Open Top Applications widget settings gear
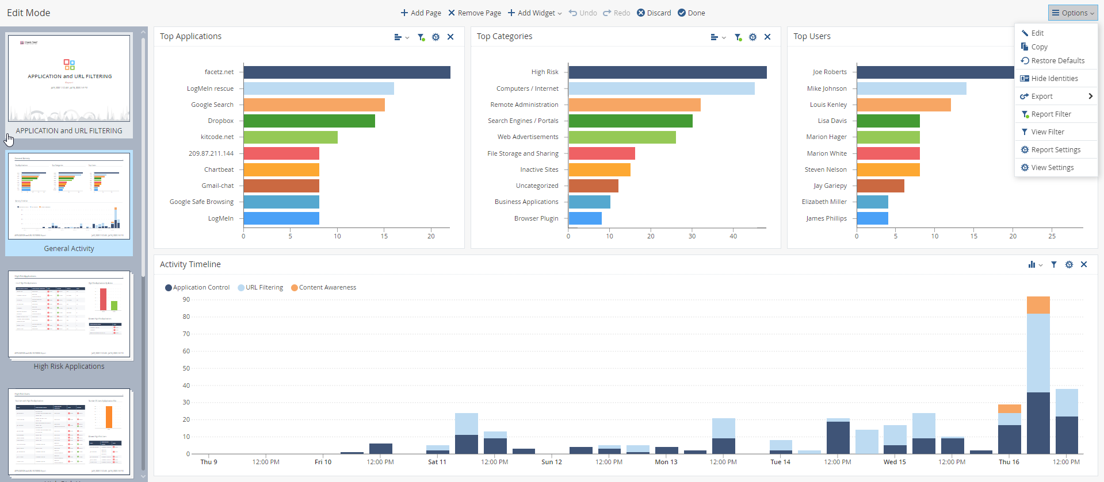 [x=436, y=37]
